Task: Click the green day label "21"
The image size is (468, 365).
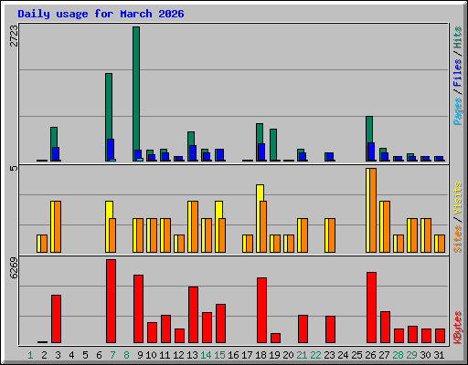Action: [302, 355]
